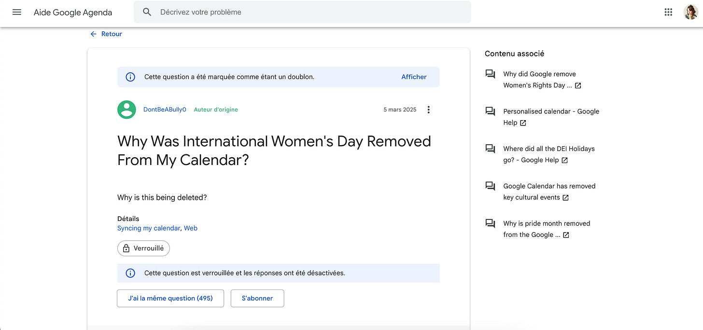Focus the Décrivez votre problème search field
This screenshot has height=330, width=703.
point(302,12)
